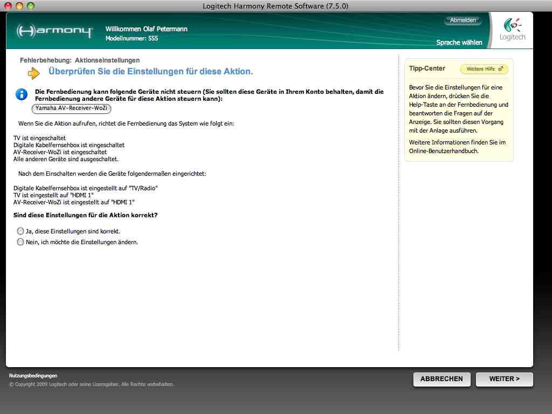Image resolution: width=552 pixels, height=414 pixels.
Task: Click the Harmony logo in header
Action: [54, 31]
